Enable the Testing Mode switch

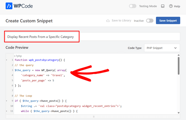coord(133,6)
